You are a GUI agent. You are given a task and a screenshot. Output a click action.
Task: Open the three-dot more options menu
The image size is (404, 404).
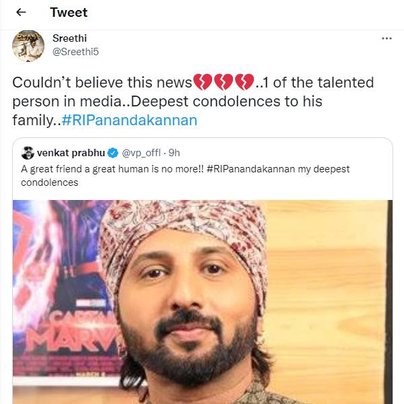point(386,38)
